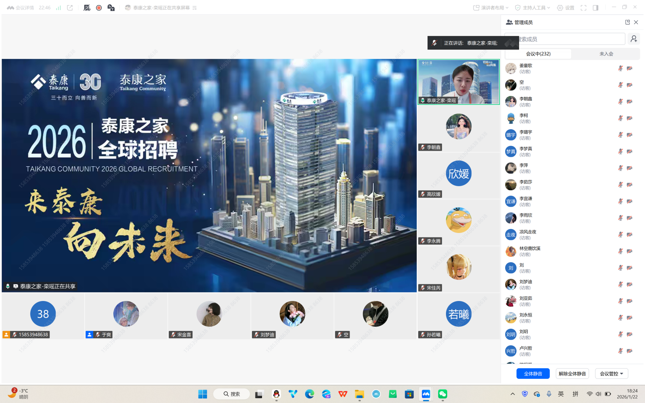This screenshot has height=403, width=645.
Task: Expand the 会议管控 dropdown button
Action: pos(611,374)
